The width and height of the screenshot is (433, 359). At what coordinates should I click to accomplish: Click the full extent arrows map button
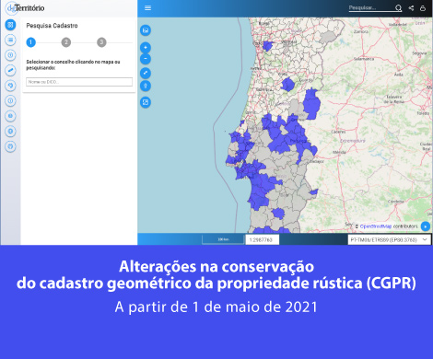coord(146,73)
